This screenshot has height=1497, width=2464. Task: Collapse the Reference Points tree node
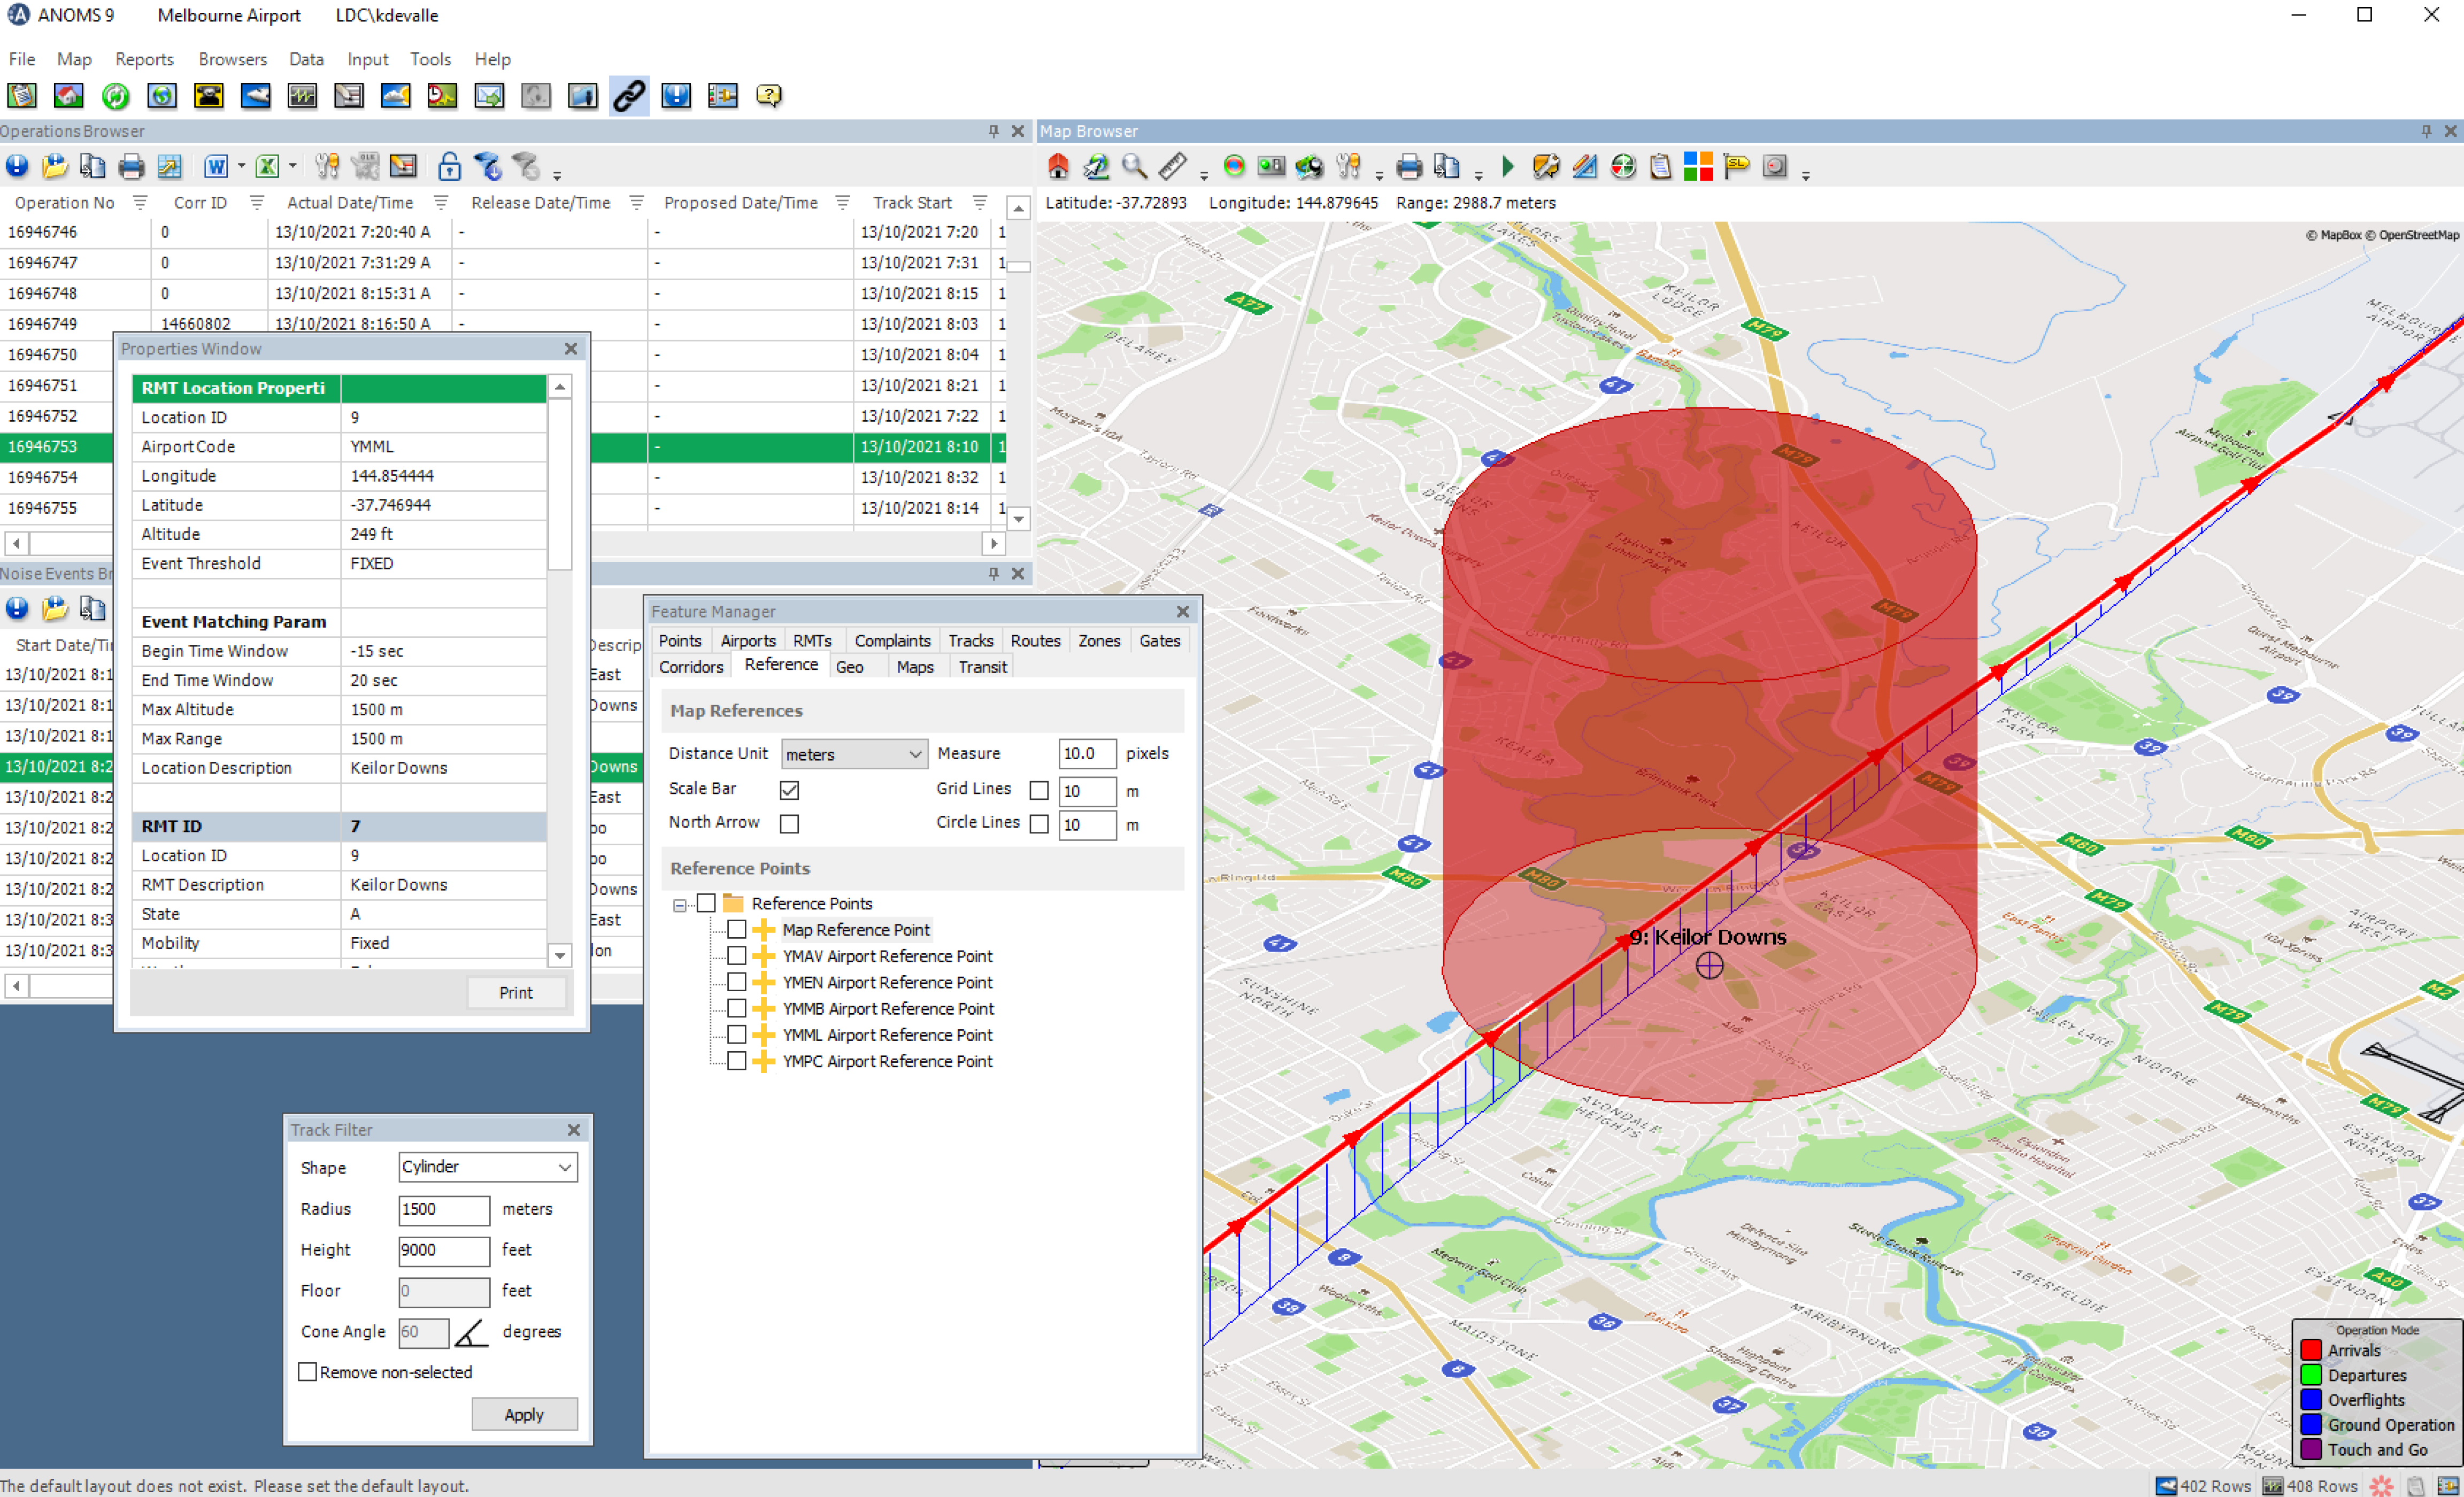(x=680, y=904)
